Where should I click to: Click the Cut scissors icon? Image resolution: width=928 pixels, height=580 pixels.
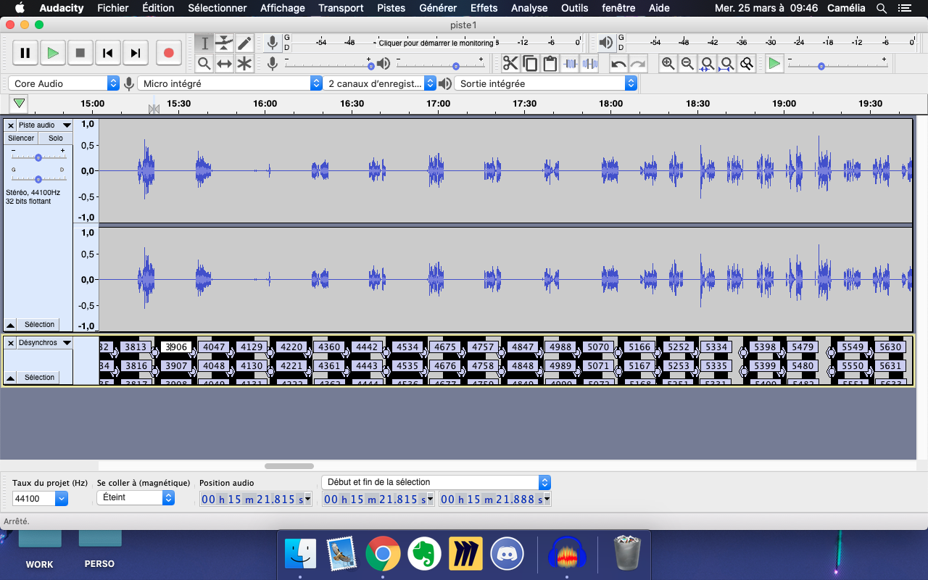510,64
